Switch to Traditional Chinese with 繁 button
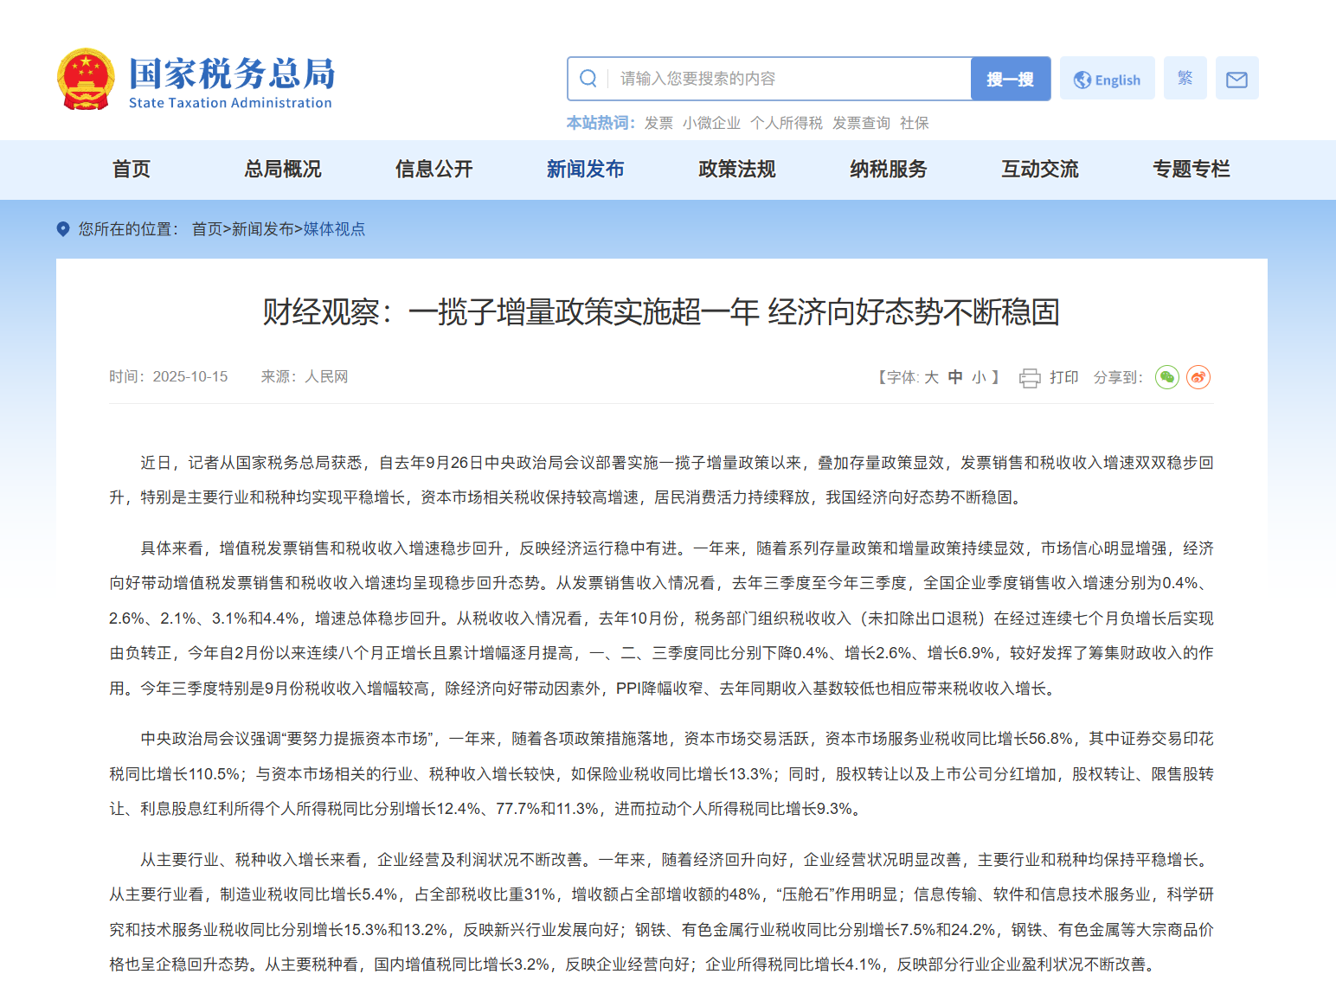The width and height of the screenshot is (1336, 987). coord(1185,79)
